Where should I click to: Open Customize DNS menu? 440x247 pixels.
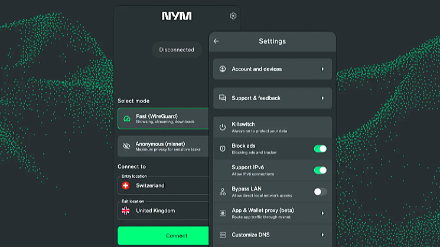272,235
